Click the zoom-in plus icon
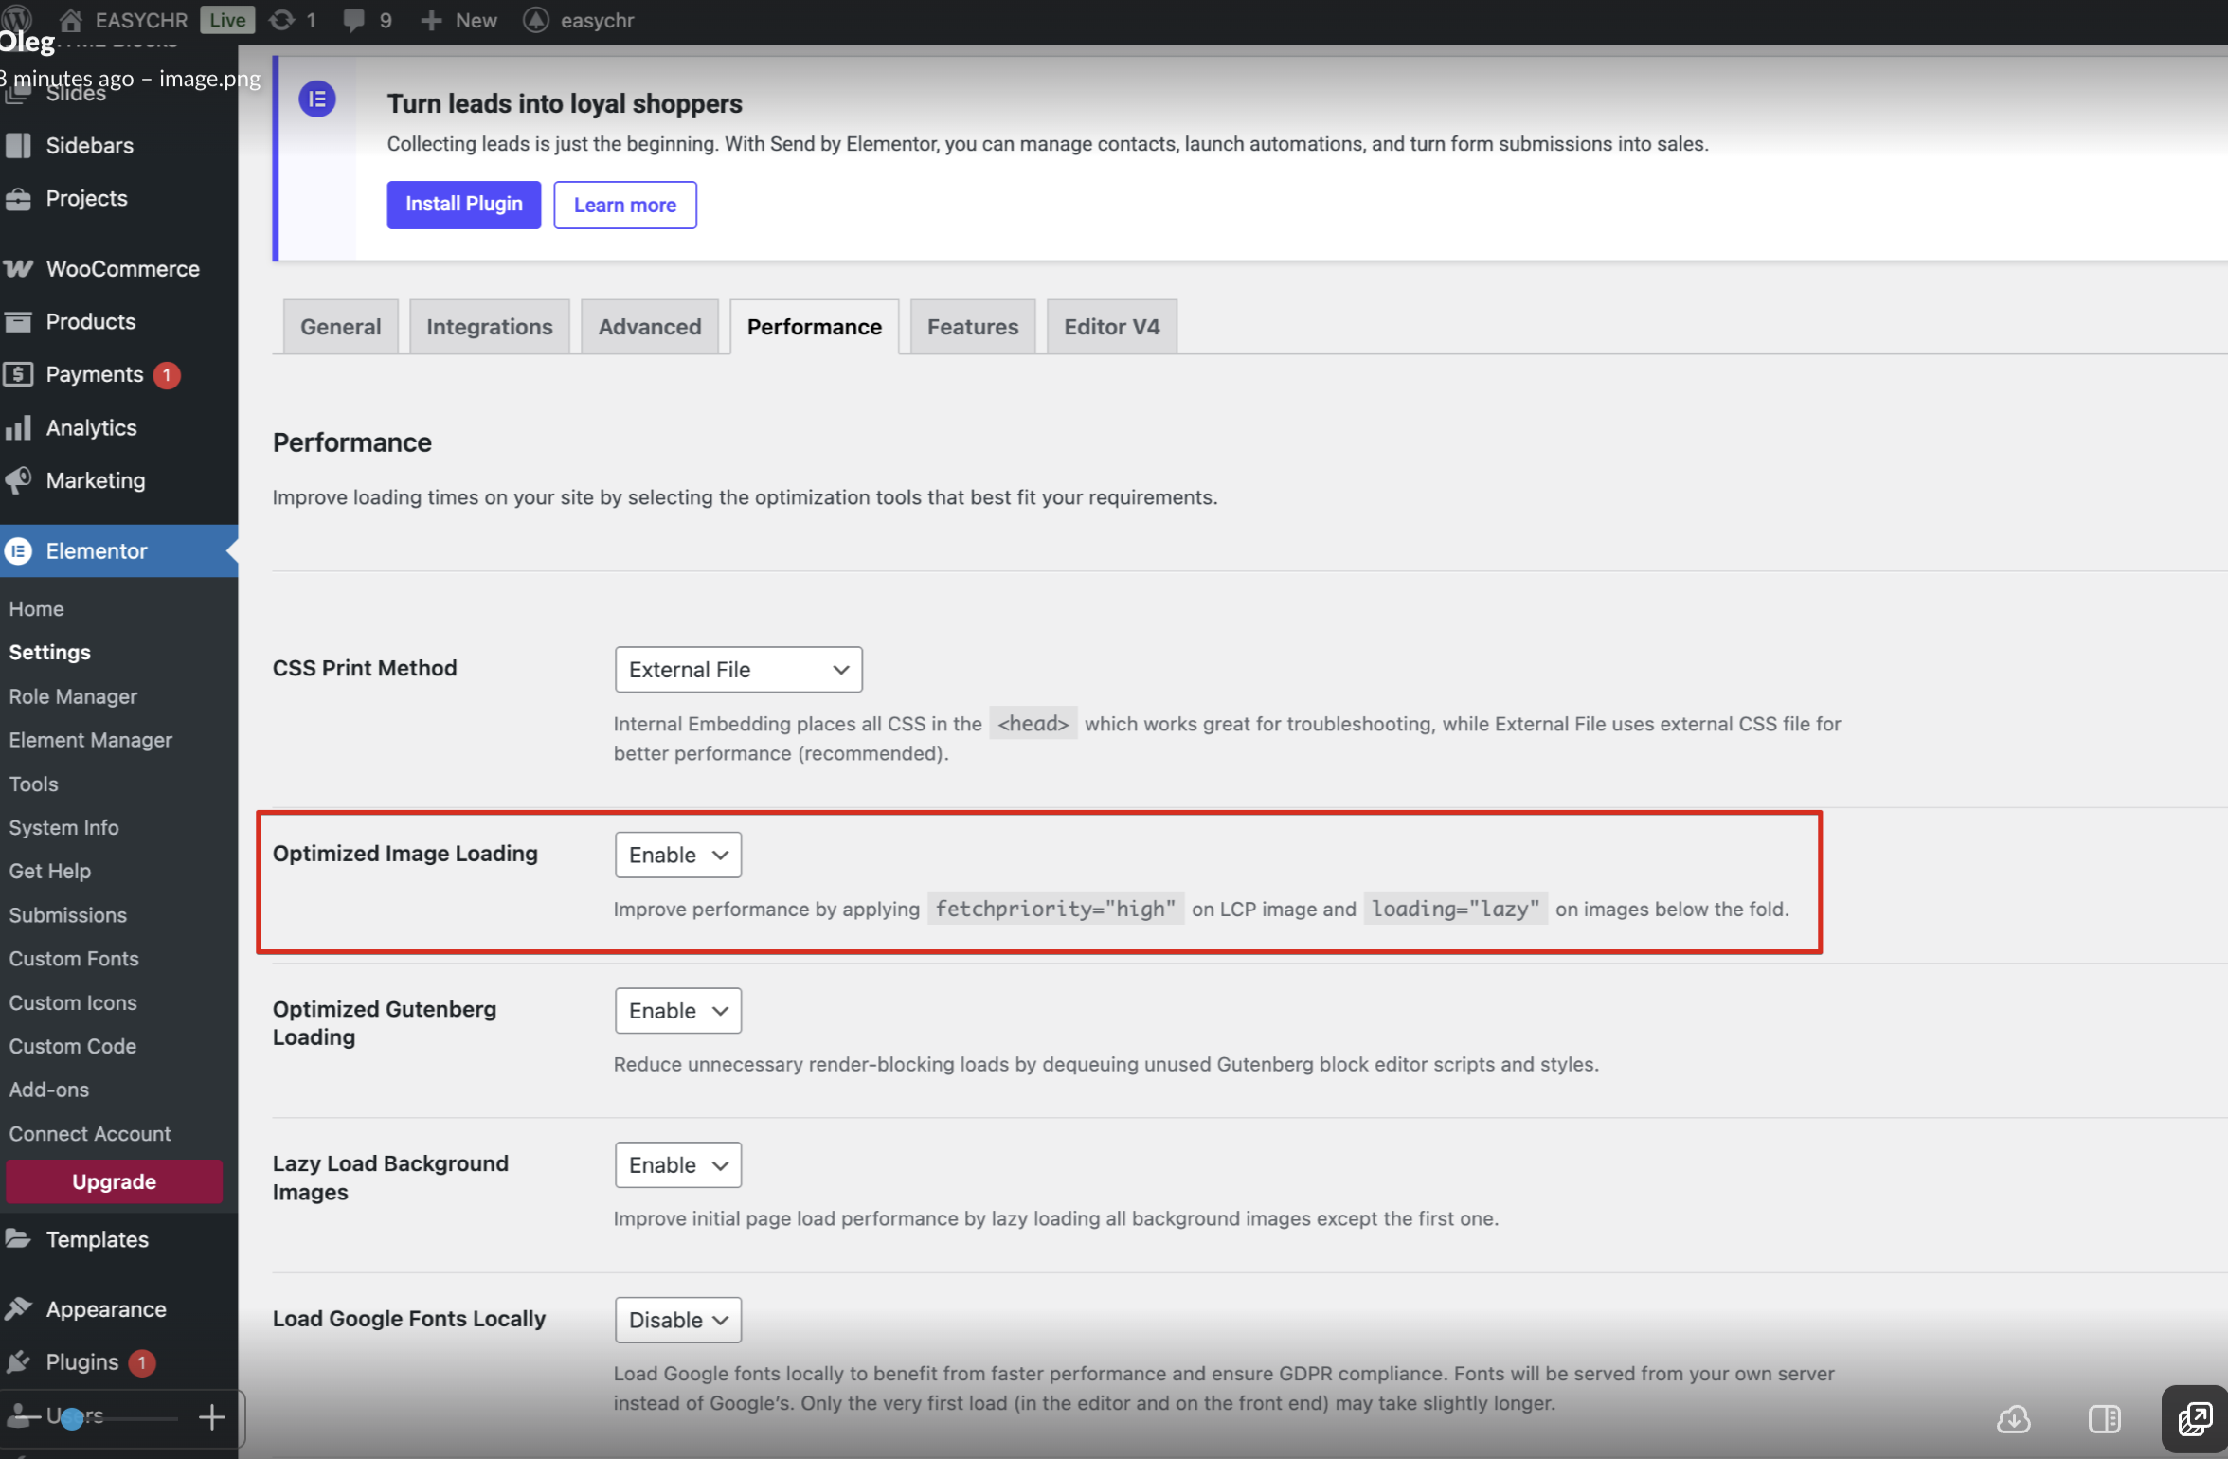2228x1459 pixels. (x=212, y=1417)
